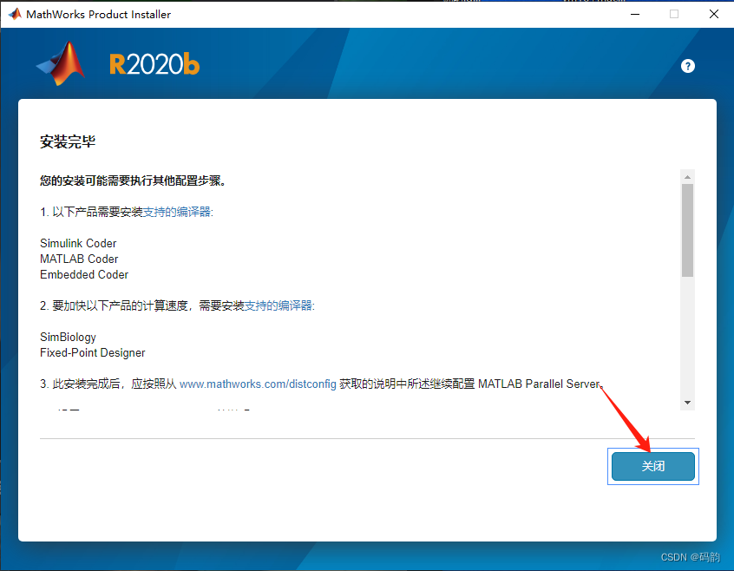Viewport: 734px width, 571px height.
Task: Click the CSDN @码韵 watermark text
Action: pos(693,556)
